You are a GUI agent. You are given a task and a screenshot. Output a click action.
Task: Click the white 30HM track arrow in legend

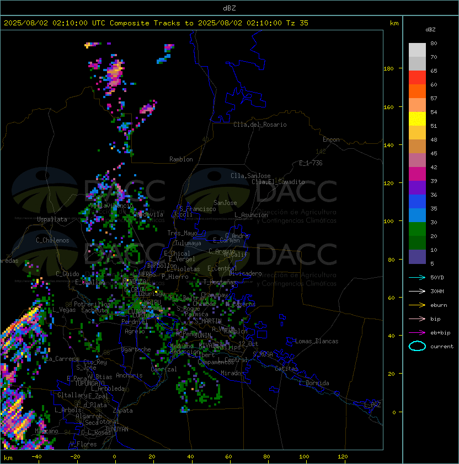coord(417,291)
